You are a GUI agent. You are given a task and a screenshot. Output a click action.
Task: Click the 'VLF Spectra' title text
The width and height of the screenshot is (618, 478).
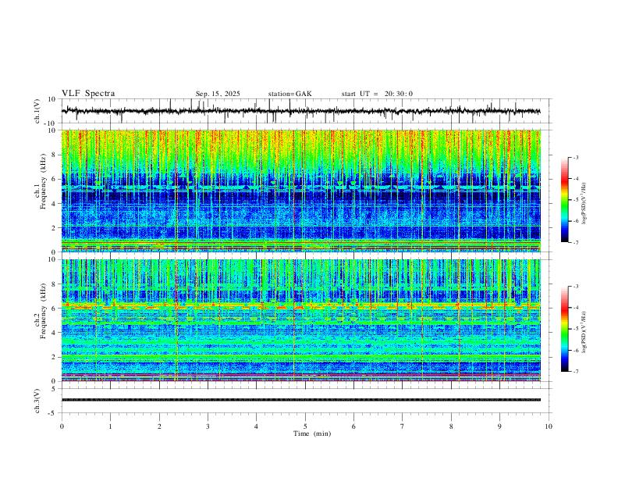[x=88, y=94]
